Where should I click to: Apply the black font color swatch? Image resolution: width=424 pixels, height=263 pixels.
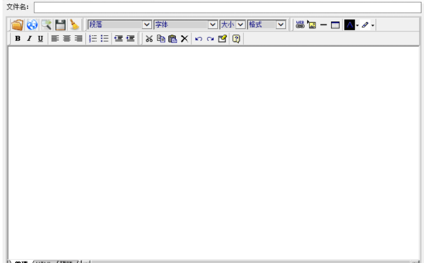click(349, 25)
